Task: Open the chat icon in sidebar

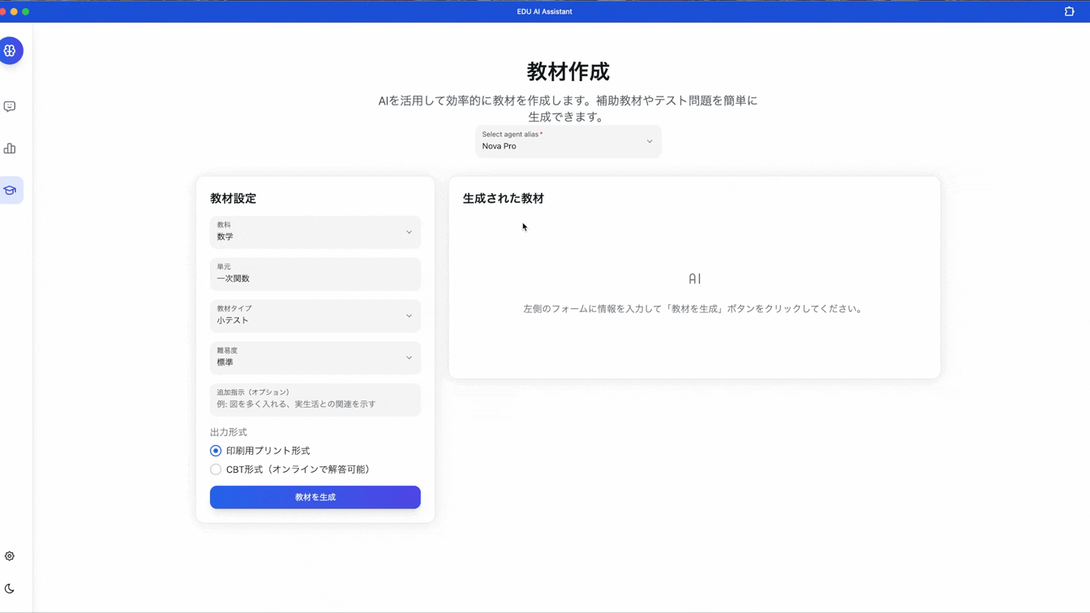Action: click(10, 106)
